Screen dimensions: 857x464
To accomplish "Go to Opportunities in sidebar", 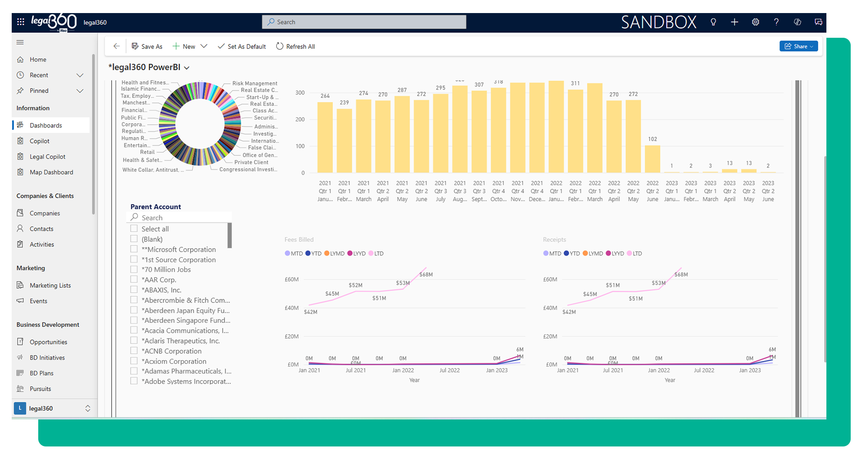I will click(48, 342).
